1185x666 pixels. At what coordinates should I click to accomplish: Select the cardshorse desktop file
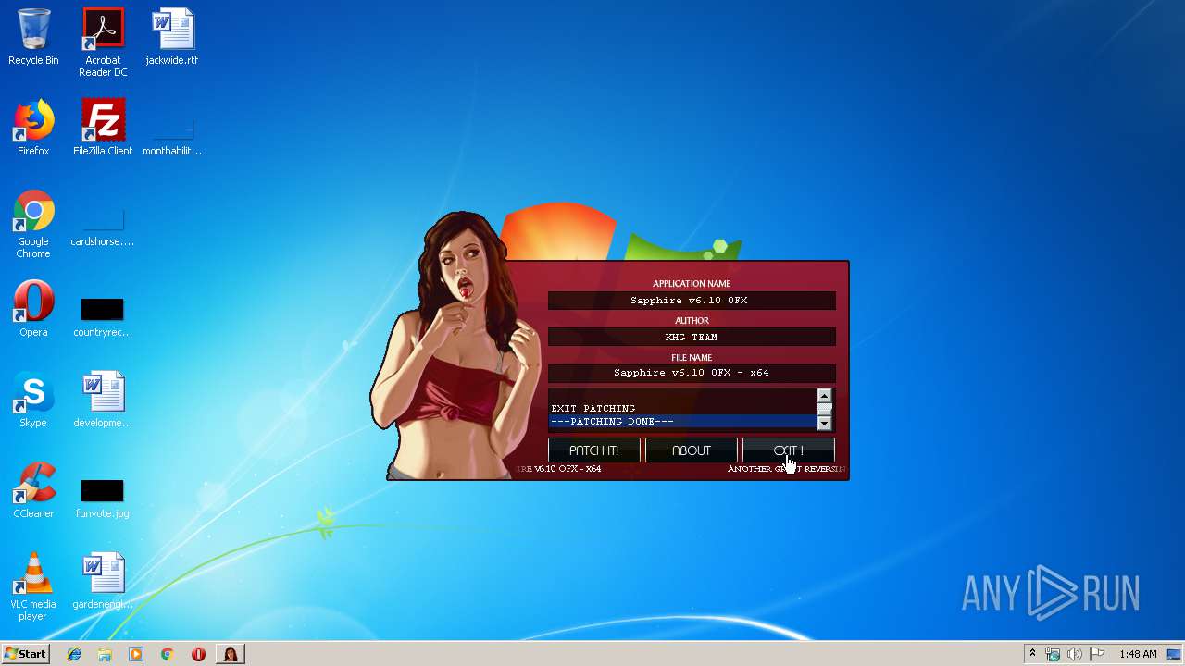(103, 228)
